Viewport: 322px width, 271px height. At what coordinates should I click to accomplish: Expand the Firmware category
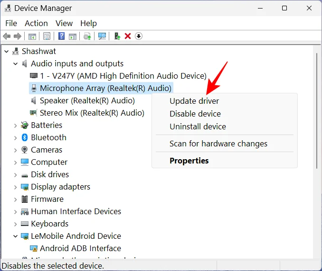click(15, 199)
